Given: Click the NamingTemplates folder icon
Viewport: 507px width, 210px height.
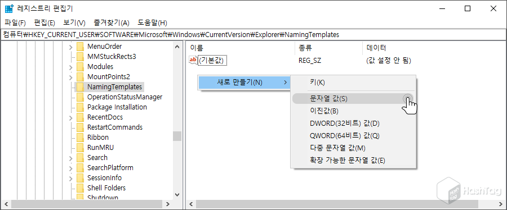Looking at the screenshot, I should (80, 87).
